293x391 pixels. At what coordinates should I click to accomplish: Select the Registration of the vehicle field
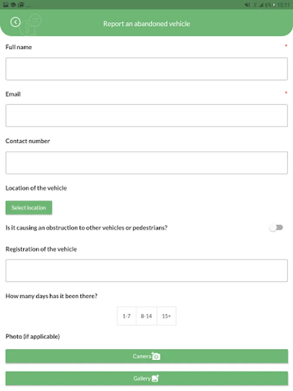coord(146,271)
